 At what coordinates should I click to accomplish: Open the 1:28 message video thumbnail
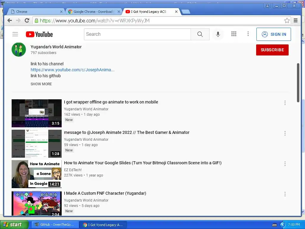(37, 144)
